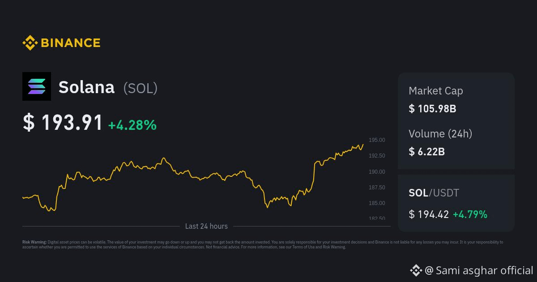Click the (SOL) ticker symbol
This screenshot has height=282, width=537.
point(141,88)
